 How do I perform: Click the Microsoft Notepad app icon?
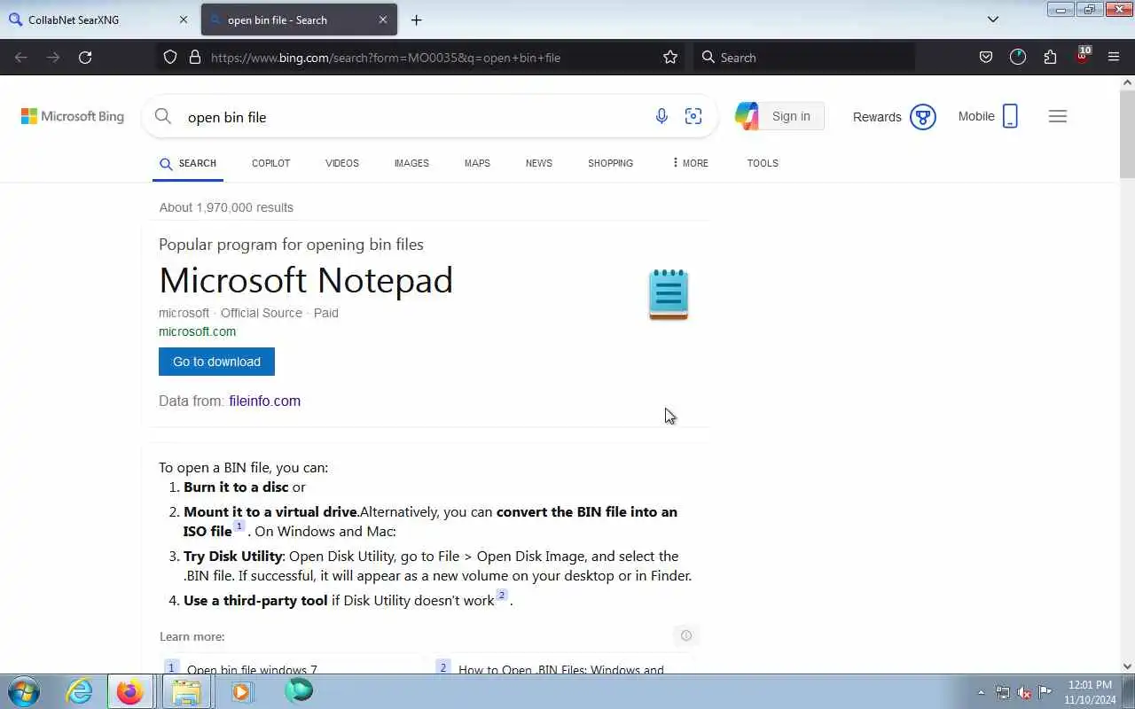click(669, 294)
